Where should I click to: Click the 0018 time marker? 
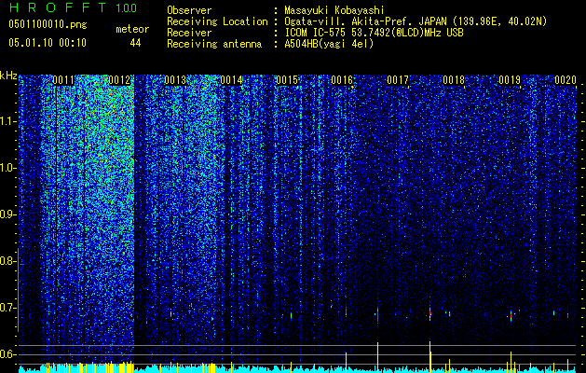tap(454, 80)
